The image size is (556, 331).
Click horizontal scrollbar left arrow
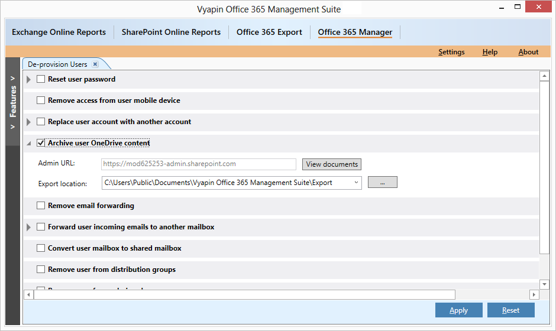pyautogui.click(x=29, y=294)
